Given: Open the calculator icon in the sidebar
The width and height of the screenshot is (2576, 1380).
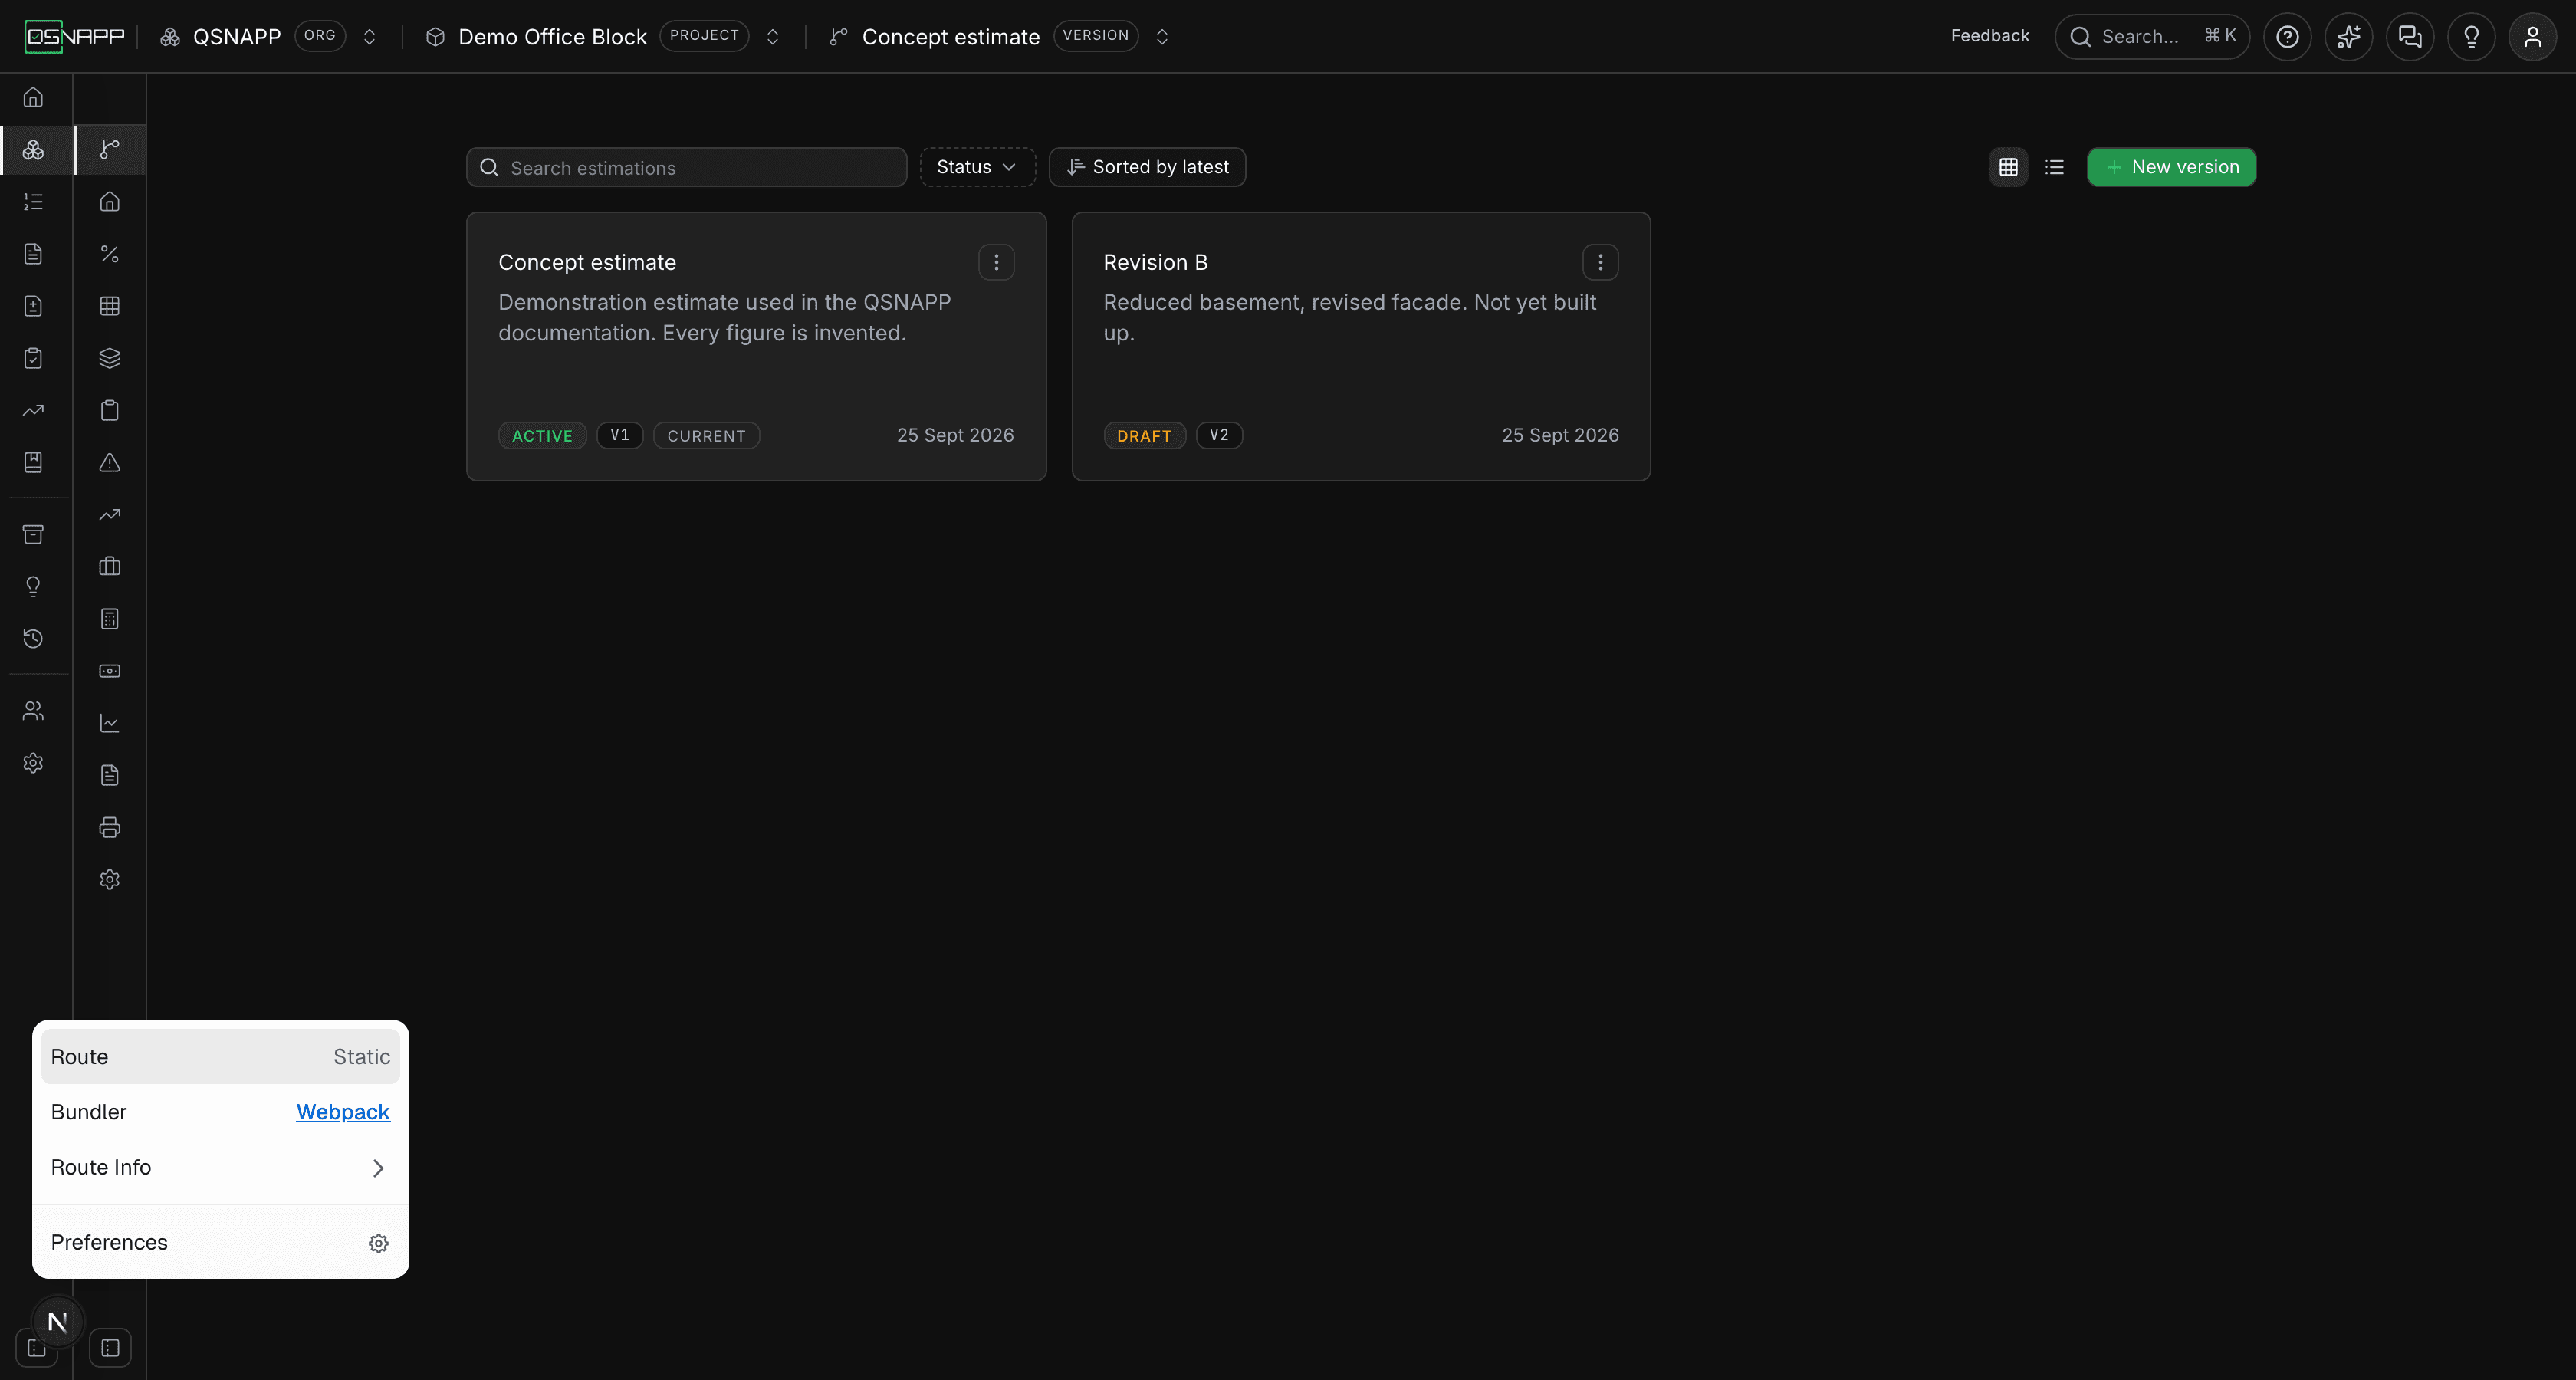Looking at the screenshot, I should [x=110, y=619].
